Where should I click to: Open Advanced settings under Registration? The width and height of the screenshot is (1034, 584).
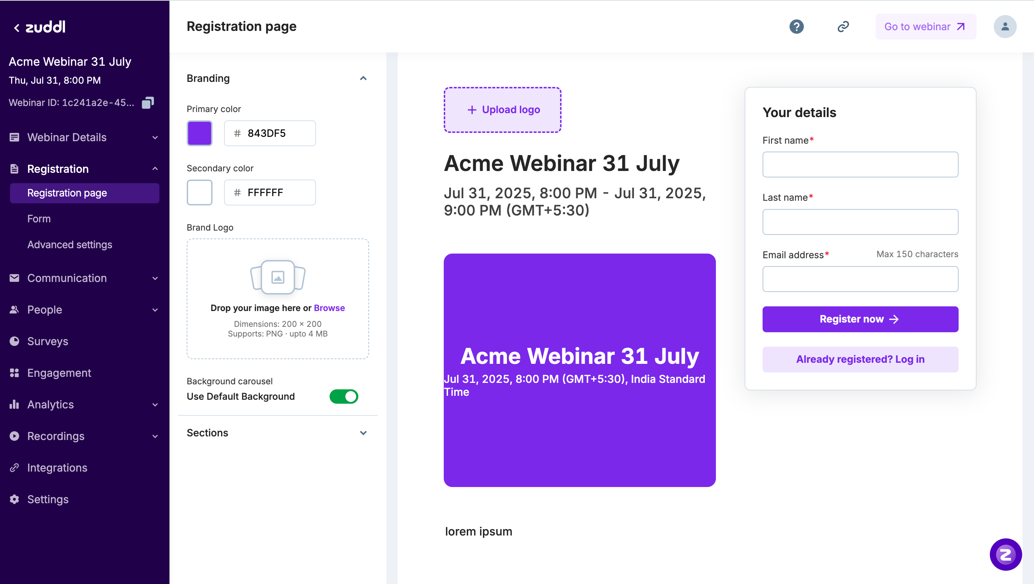click(x=70, y=245)
